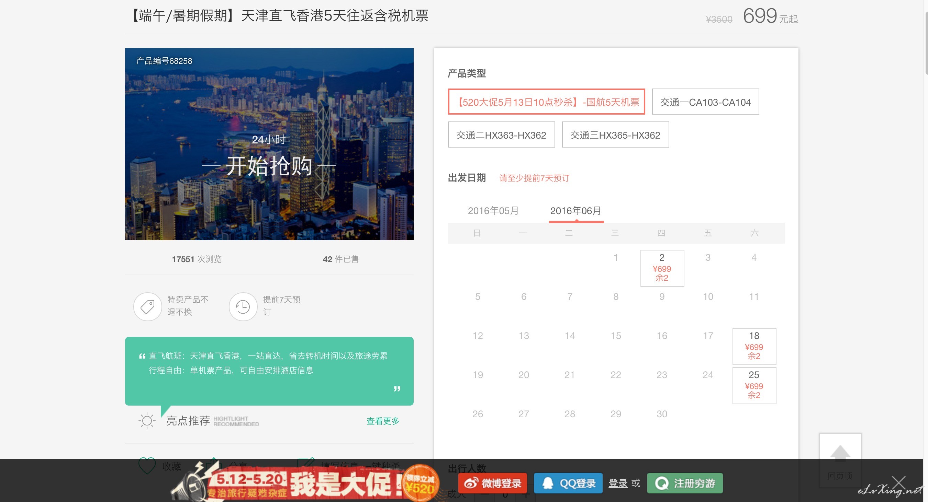Click the Hong Kong skyline product image

[269, 144]
